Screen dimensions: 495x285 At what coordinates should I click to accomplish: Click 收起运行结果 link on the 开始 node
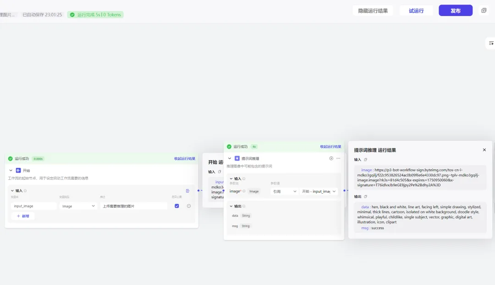tap(185, 159)
